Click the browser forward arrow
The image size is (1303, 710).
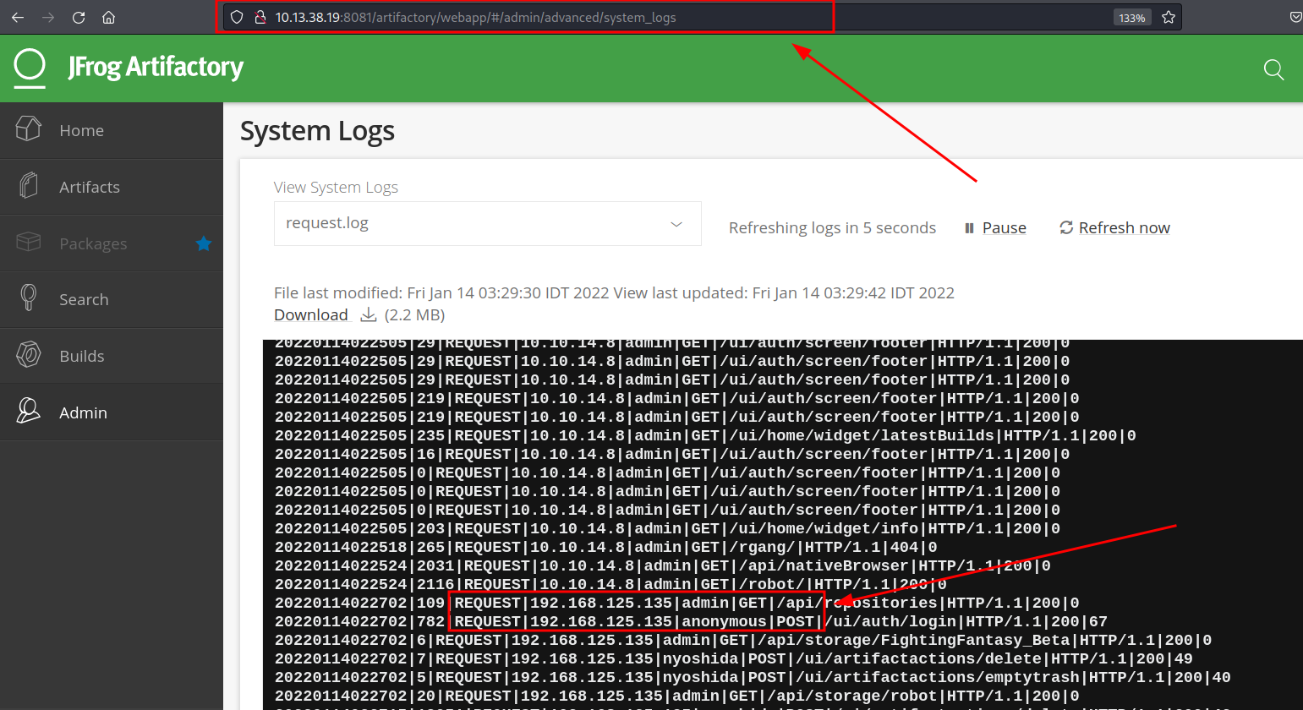[48, 17]
